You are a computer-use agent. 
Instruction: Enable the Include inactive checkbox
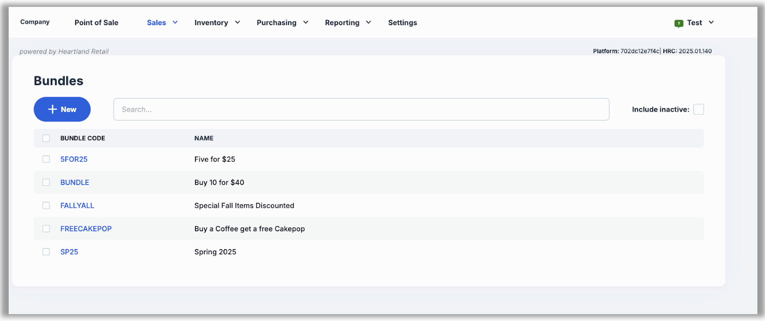[698, 109]
